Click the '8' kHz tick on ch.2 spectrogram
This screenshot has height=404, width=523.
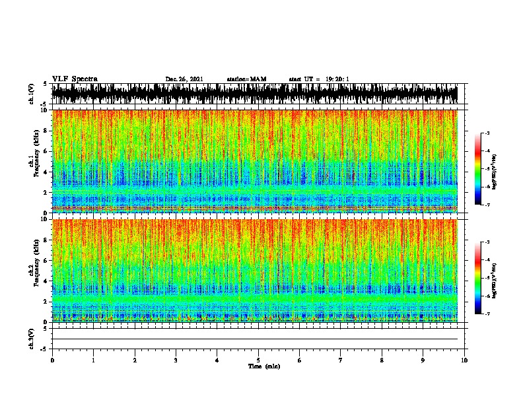[46, 240]
